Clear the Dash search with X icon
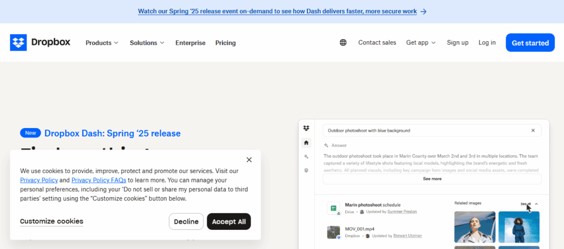The height and width of the screenshot is (249, 564). tap(533, 131)
